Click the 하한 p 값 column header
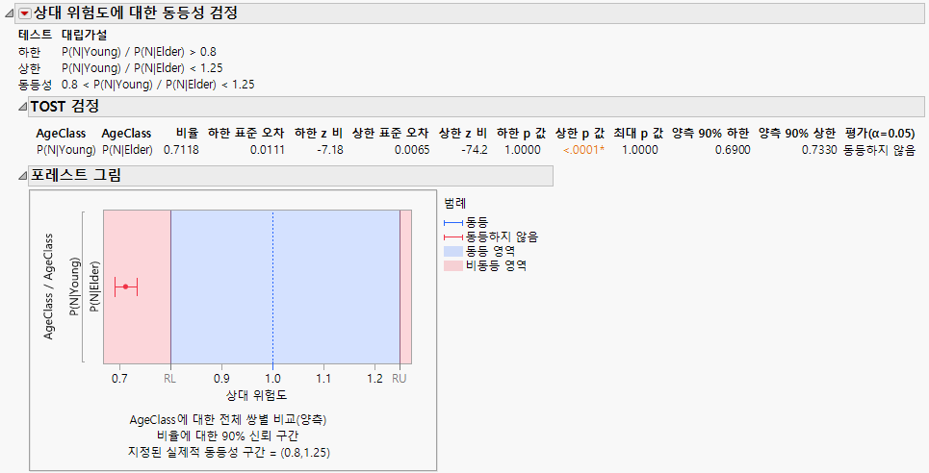 point(522,134)
